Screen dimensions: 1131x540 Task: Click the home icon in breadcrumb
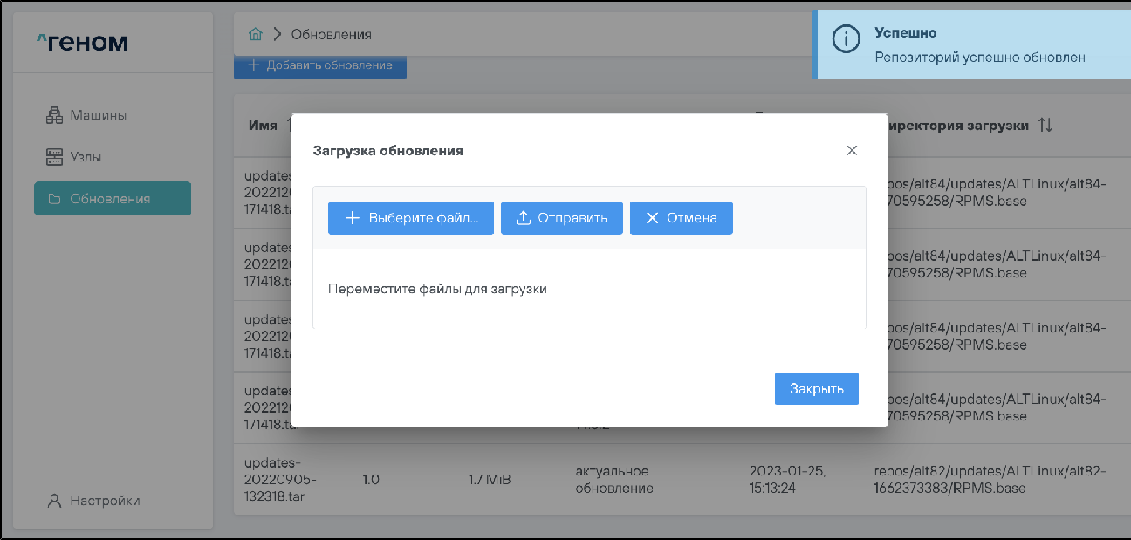coord(256,34)
